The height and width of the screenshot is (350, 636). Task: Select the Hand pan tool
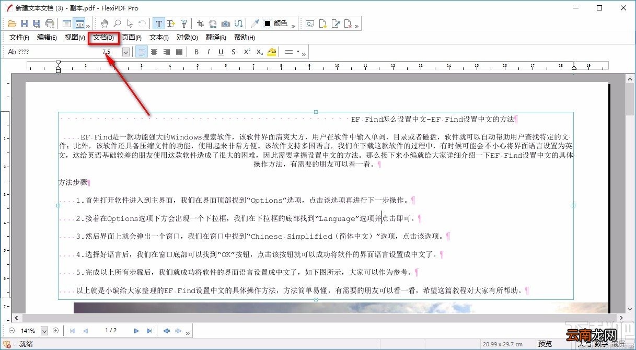(105, 24)
